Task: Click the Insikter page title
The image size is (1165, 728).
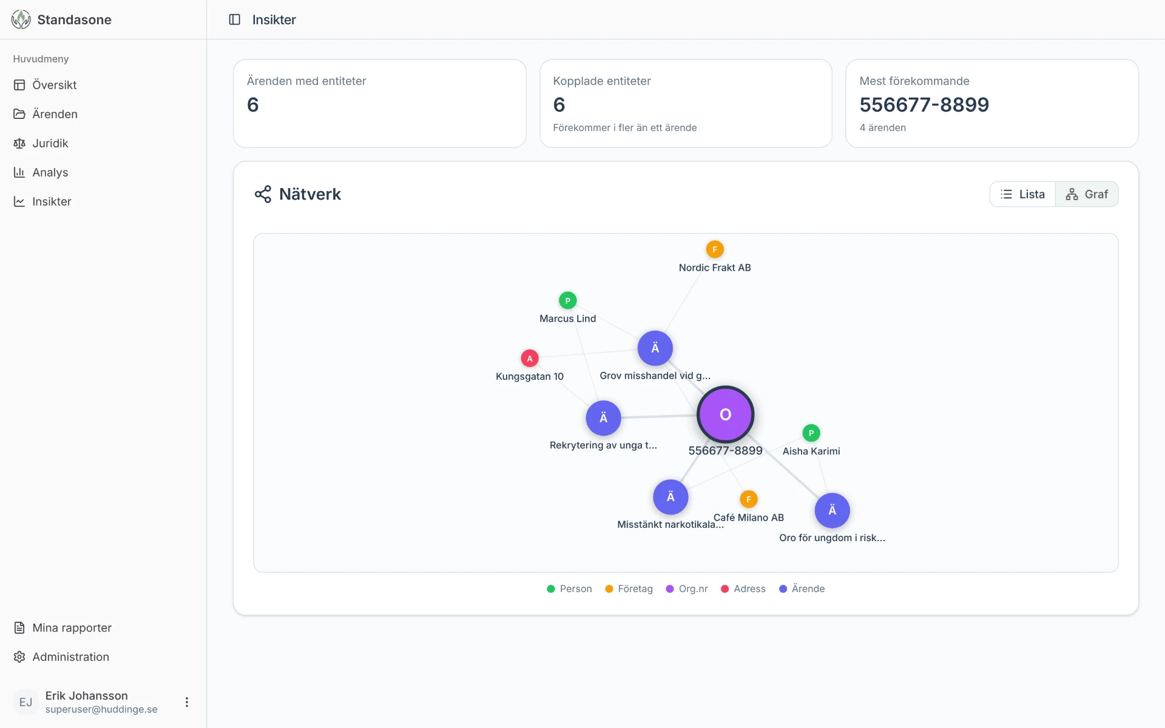Action: (x=274, y=19)
